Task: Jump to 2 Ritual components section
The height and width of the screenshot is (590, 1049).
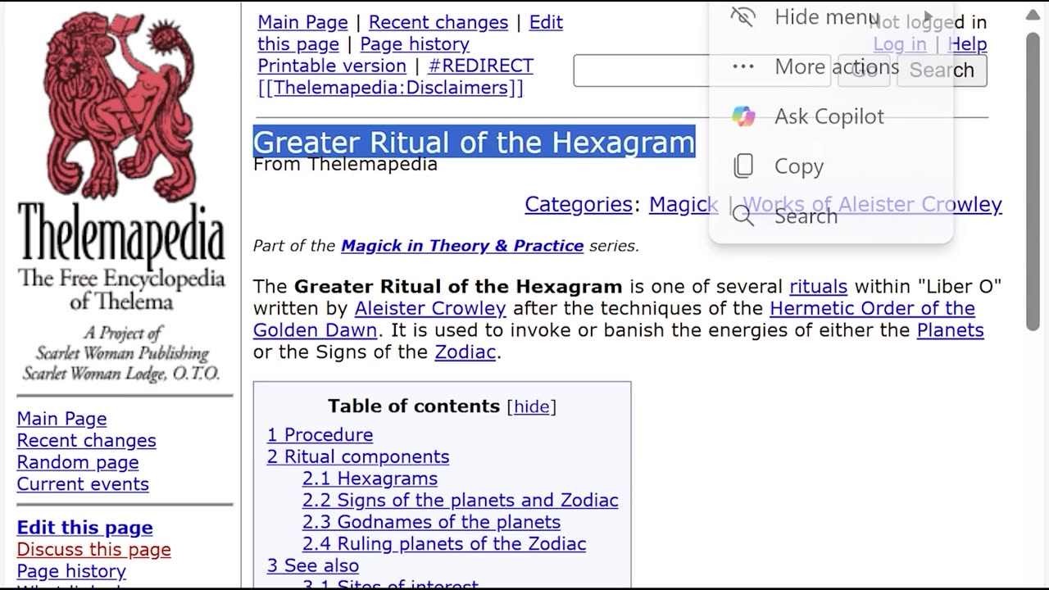Action: (x=358, y=456)
